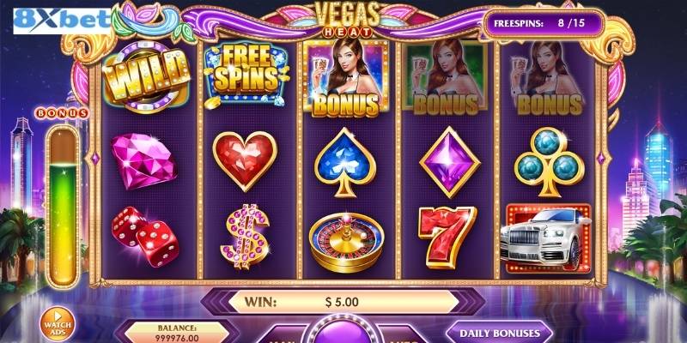This screenshot has height=343, width=687.
Task: Click the Watch Ads button
Action: point(58,324)
